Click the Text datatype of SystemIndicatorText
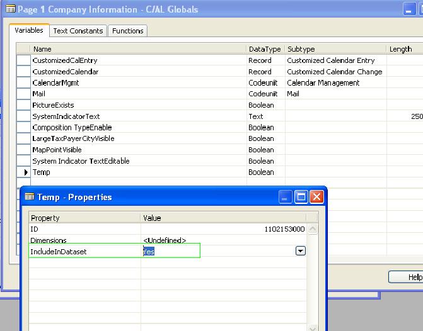The width and height of the screenshot is (423, 331). [x=266, y=116]
